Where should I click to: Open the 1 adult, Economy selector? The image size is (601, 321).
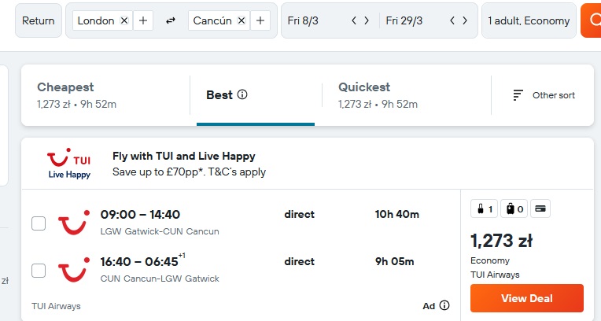[x=529, y=20]
